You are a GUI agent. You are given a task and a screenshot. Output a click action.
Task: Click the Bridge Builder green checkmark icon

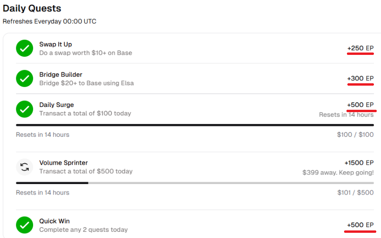(x=25, y=79)
